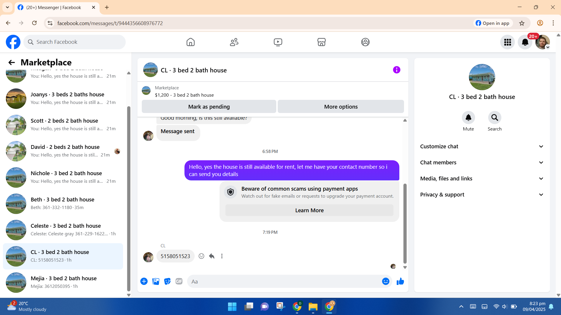Open the Video/Watch icon
Viewport: 561px width, 315px height.
[x=278, y=42]
